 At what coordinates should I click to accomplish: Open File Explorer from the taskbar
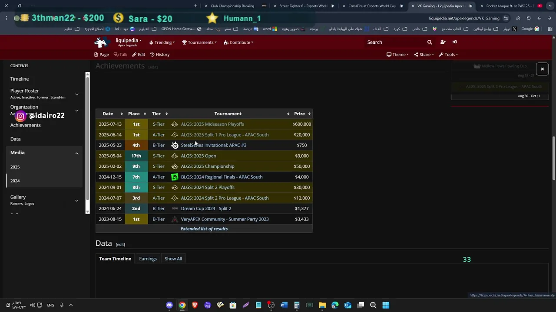pos(322,305)
